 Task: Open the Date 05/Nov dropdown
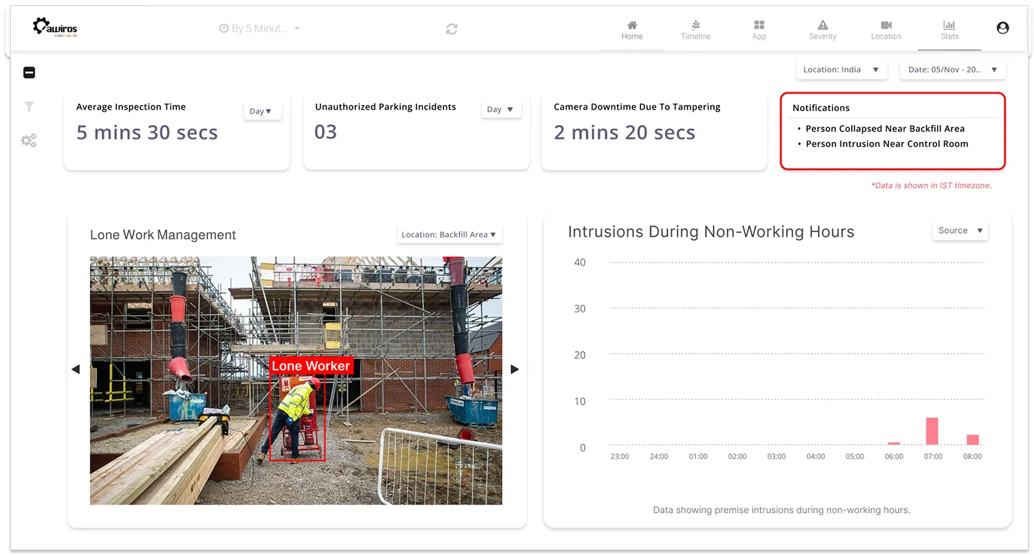pos(952,70)
